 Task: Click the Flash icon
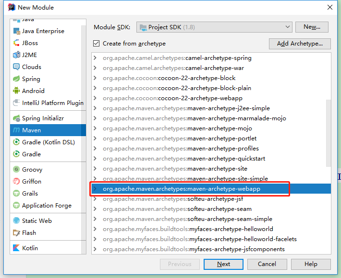[x=16, y=232]
